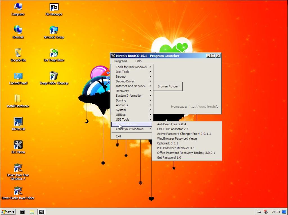The height and width of the screenshot is (215, 288).
Task: Expand the Tools for Mini Windows submenu
Action: tap(132, 67)
